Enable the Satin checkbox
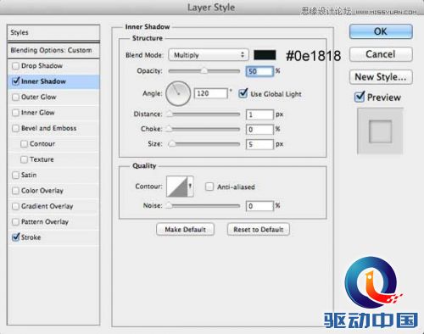The width and height of the screenshot is (424, 334). pyautogui.click(x=15, y=175)
